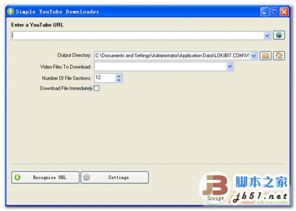This screenshot has width=296, height=211.
Task: Click the 'Video Files To Download:' label
Action: [66, 67]
